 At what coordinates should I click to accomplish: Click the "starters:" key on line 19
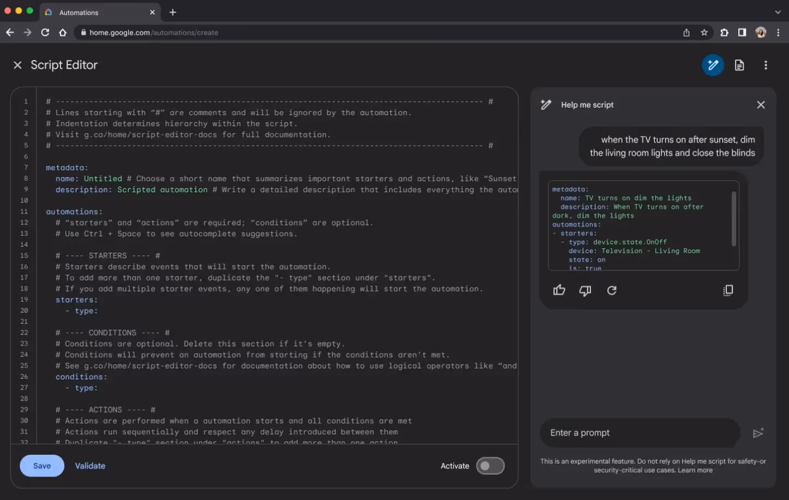pos(77,300)
